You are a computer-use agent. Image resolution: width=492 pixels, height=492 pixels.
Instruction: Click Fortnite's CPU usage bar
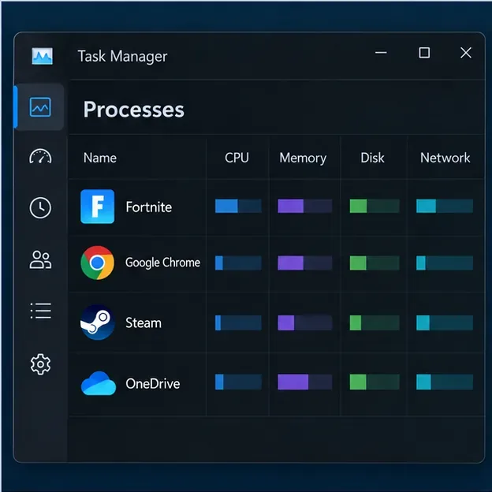238,206
